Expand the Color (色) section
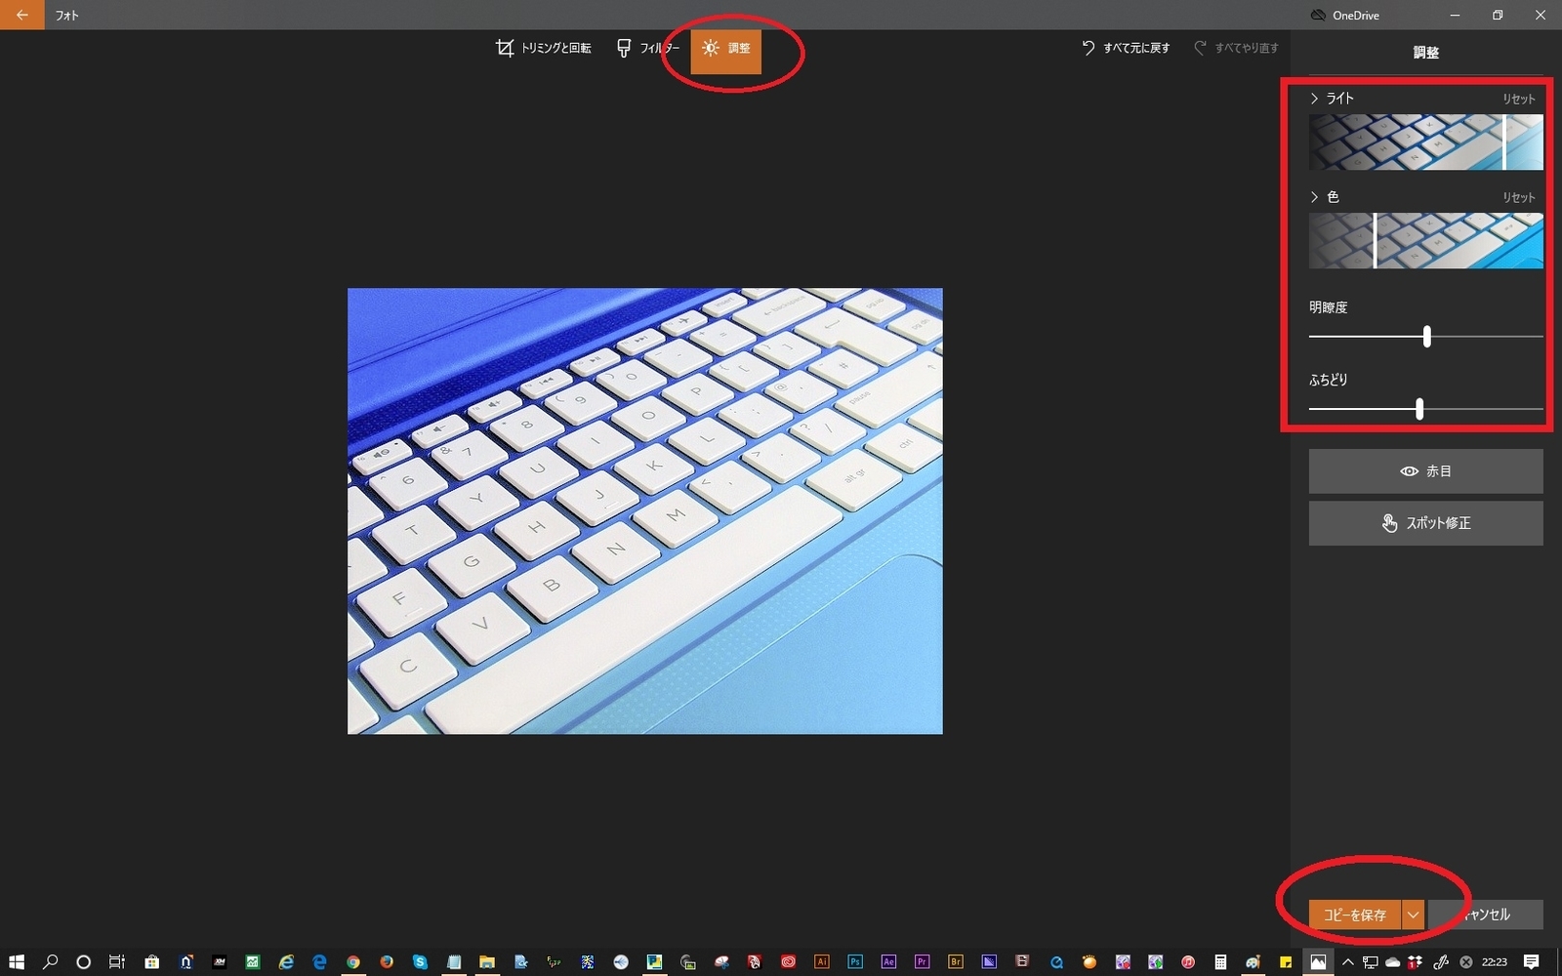The width and height of the screenshot is (1562, 976). click(1325, 197)
